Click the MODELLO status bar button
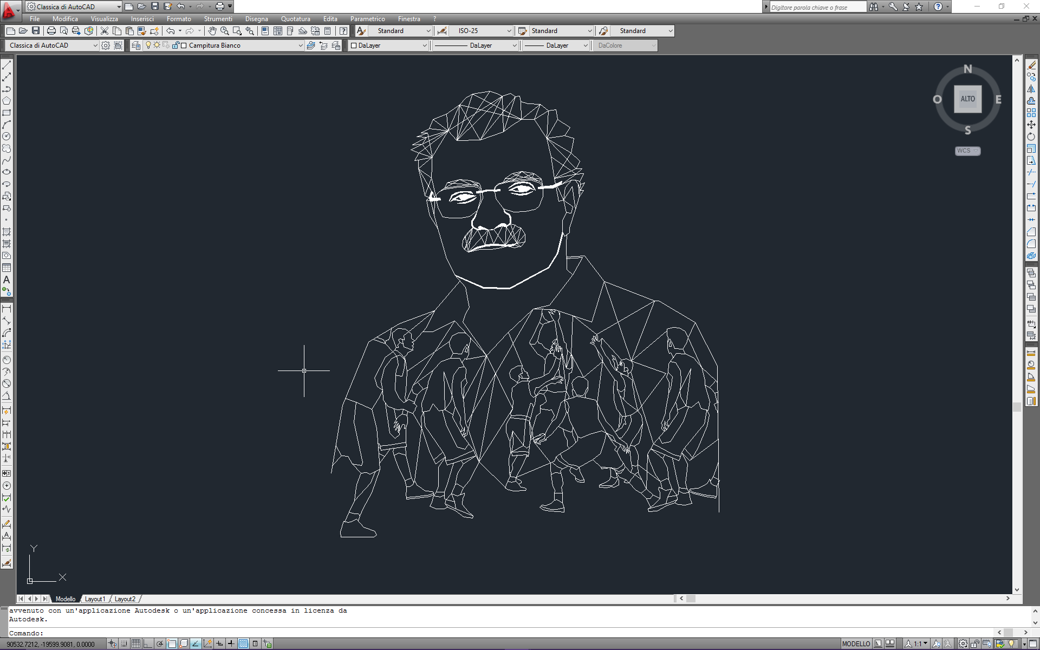 point(856,643)
